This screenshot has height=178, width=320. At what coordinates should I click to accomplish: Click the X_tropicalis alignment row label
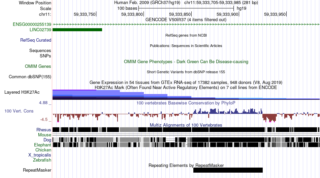click(40, 155)
